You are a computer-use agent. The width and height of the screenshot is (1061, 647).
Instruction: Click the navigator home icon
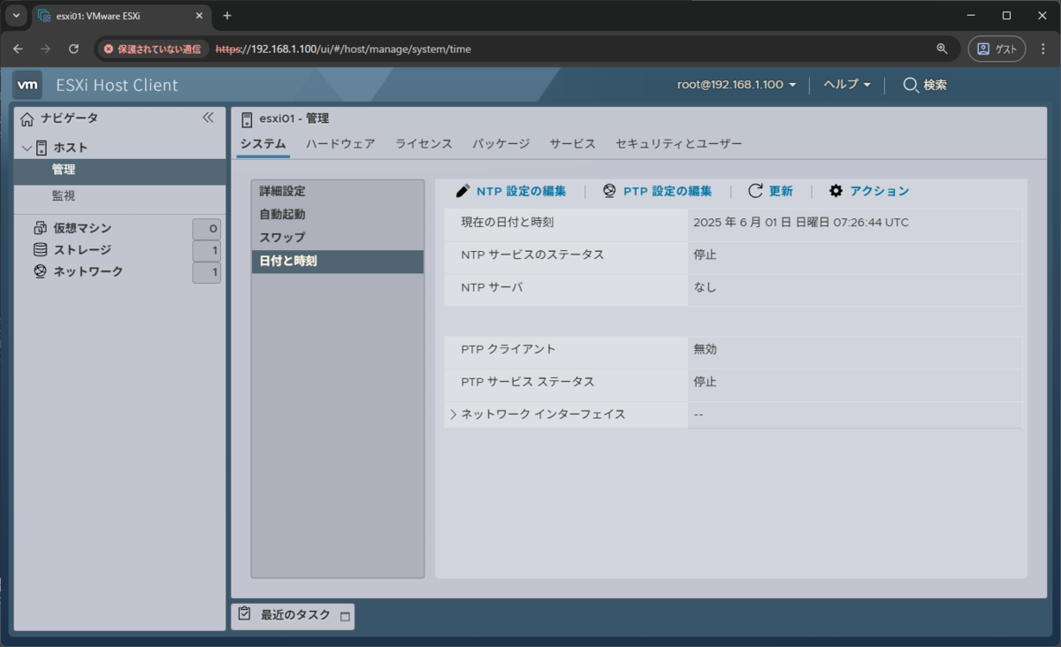pos(27,118)
